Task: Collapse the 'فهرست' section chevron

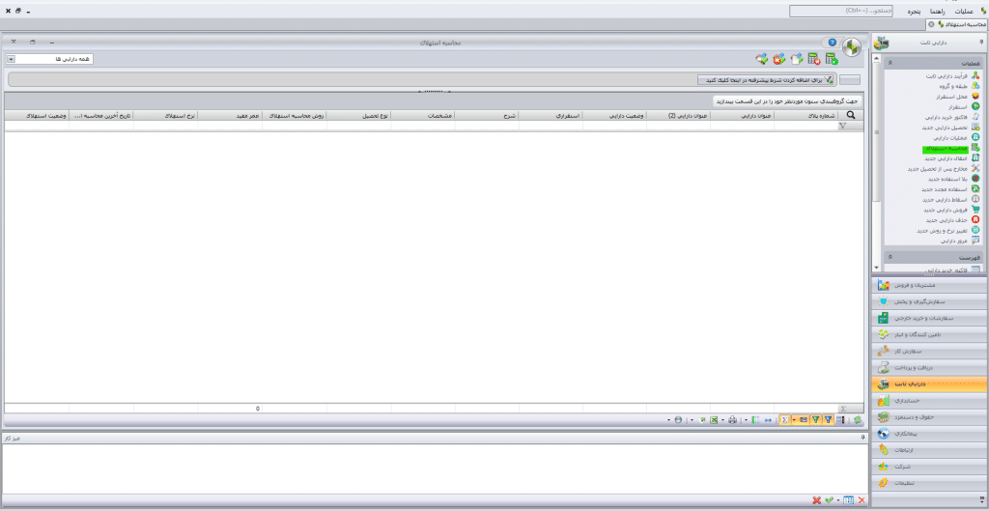Action: tap(890, 257)
